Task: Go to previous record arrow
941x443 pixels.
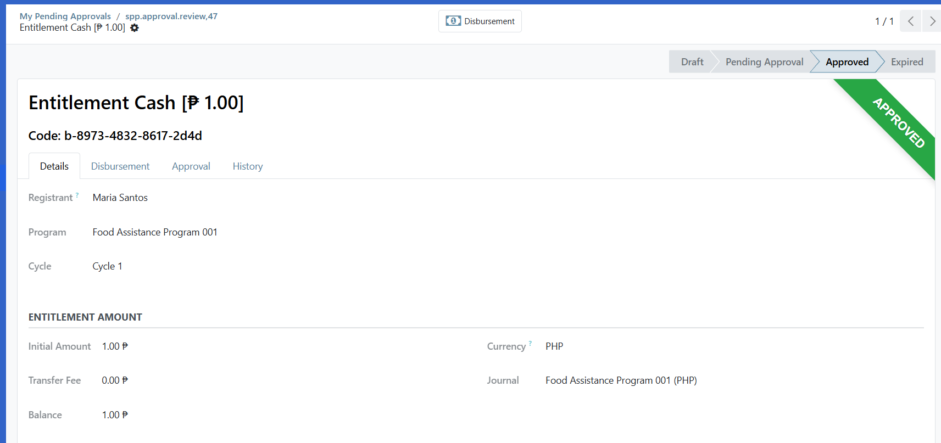Action: coord(910,21)
